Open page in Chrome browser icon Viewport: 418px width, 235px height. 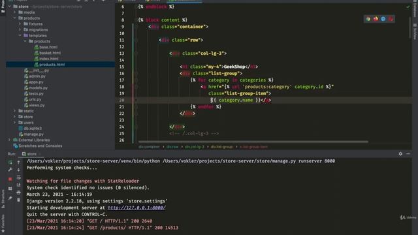tap(368, 19)
